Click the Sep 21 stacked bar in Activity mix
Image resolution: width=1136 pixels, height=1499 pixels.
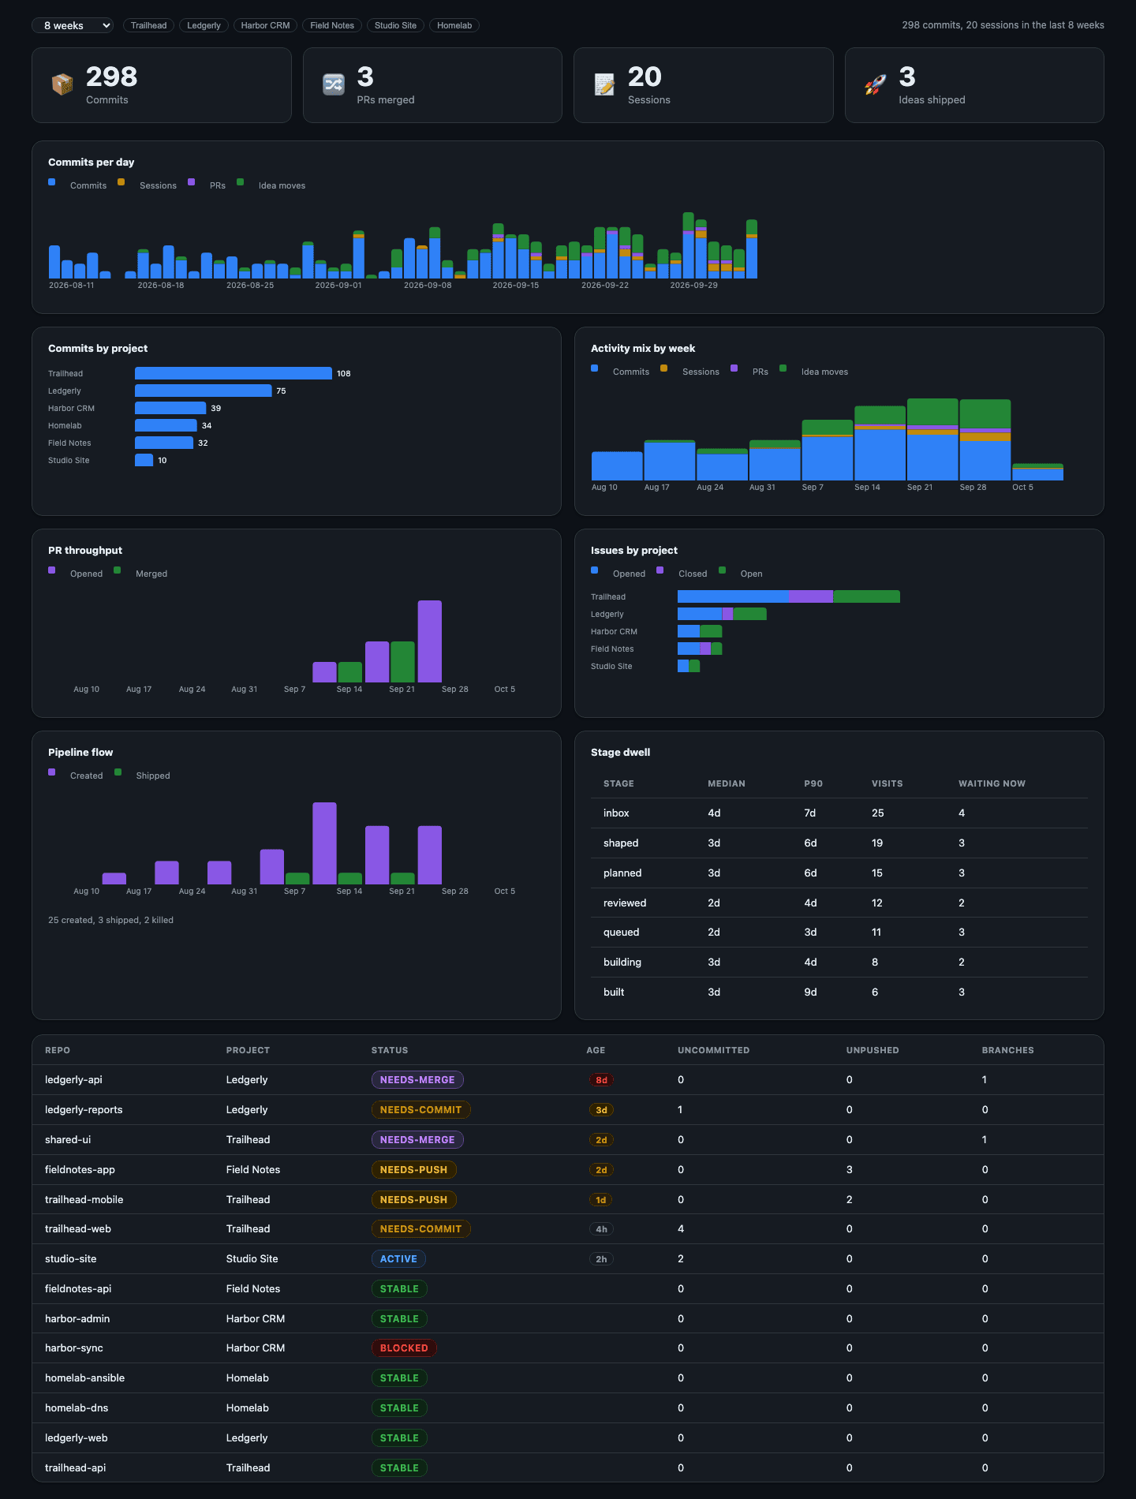click(932, 439)
